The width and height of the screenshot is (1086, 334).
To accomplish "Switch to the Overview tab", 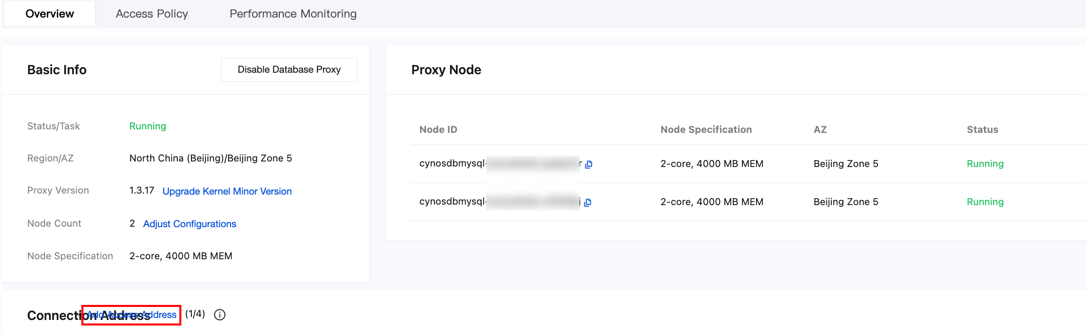I will (50, 14).
